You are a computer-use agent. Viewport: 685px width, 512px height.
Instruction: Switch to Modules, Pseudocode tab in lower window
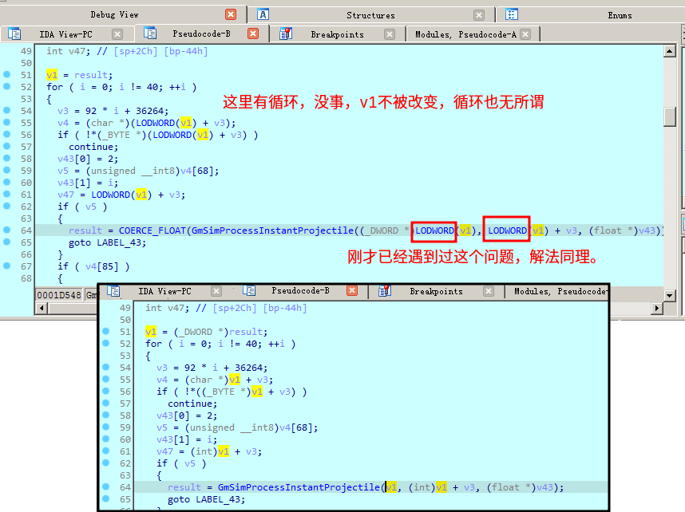pos(560,291)
